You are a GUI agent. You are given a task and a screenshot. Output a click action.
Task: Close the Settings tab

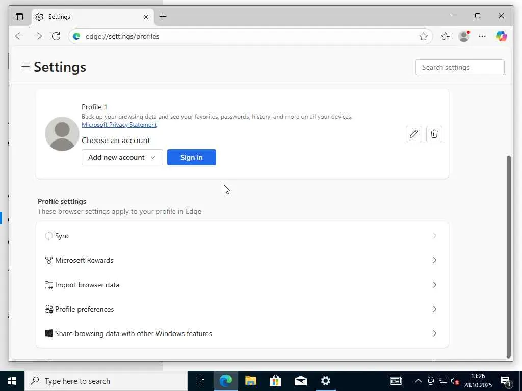pyautogui.click(x=146, y=17)
